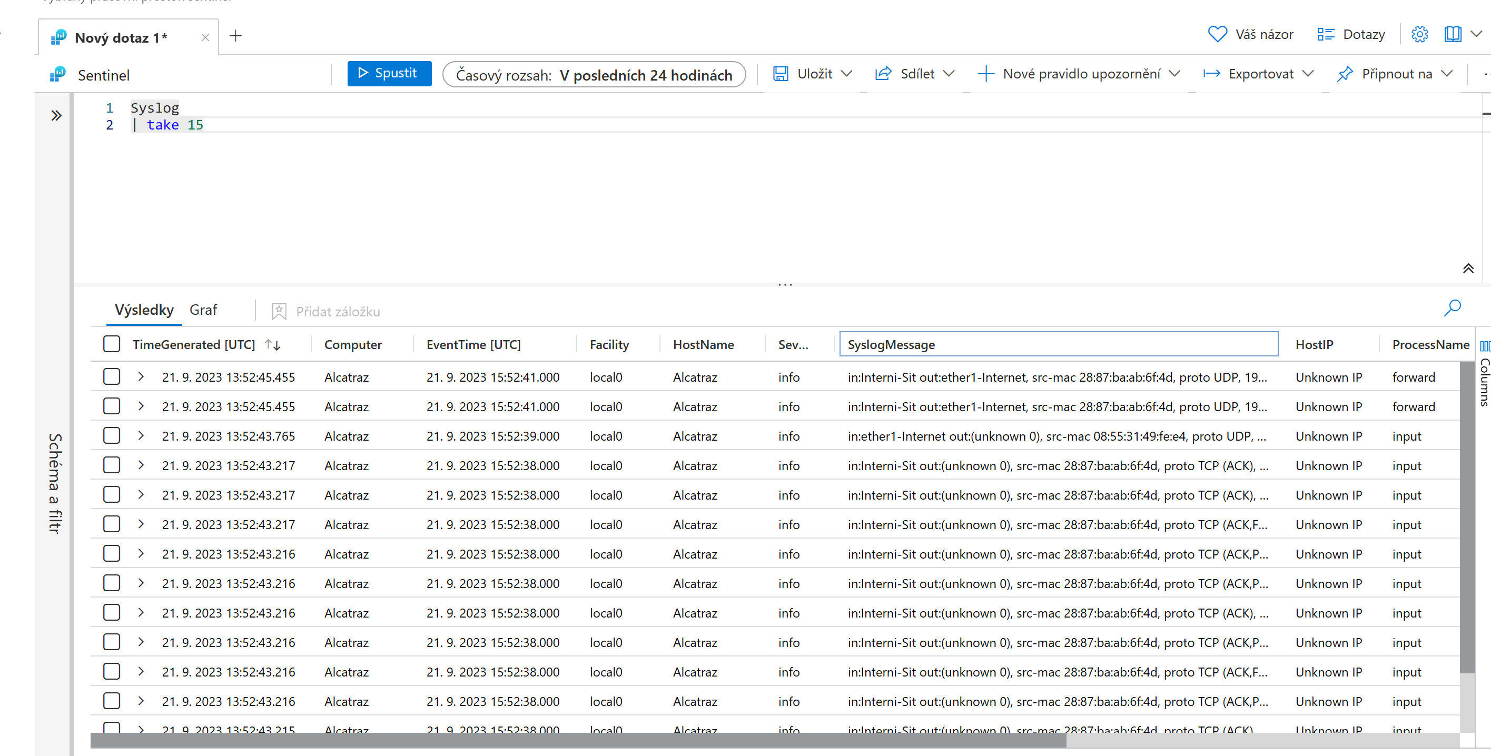Switch to the Graf tab
This screenshot has width=1491, height=756.
[x=203, y=310]
